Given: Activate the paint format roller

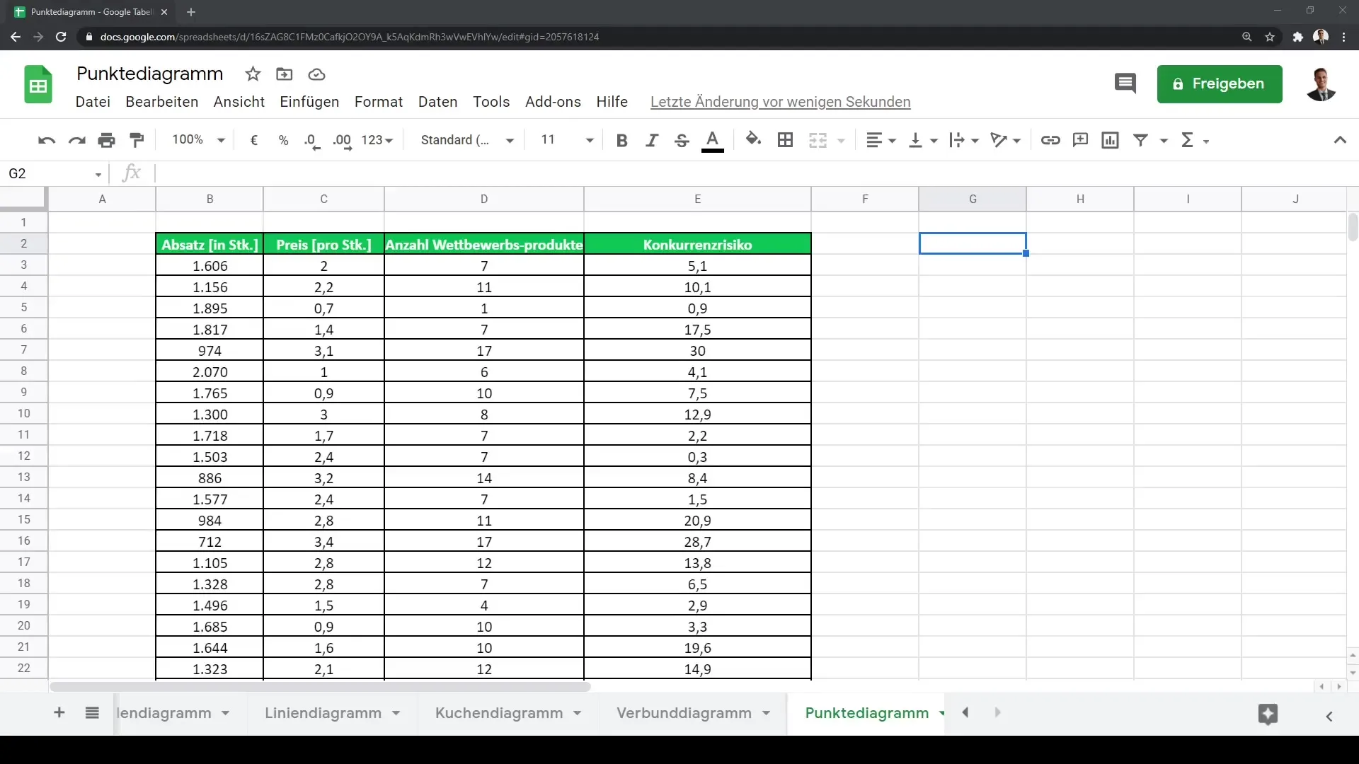Looking at the screenshot, I should pos(137,140).
